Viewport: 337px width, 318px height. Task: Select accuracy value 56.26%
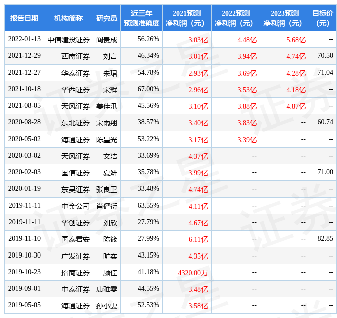(x=148, y=39)
